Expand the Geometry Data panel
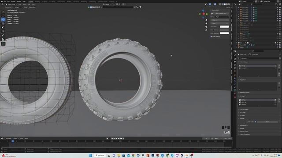Viewport: 282px width, 158px height. [244, 131]
